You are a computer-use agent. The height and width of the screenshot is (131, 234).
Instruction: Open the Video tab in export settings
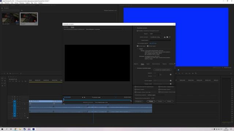click(142, 64)
